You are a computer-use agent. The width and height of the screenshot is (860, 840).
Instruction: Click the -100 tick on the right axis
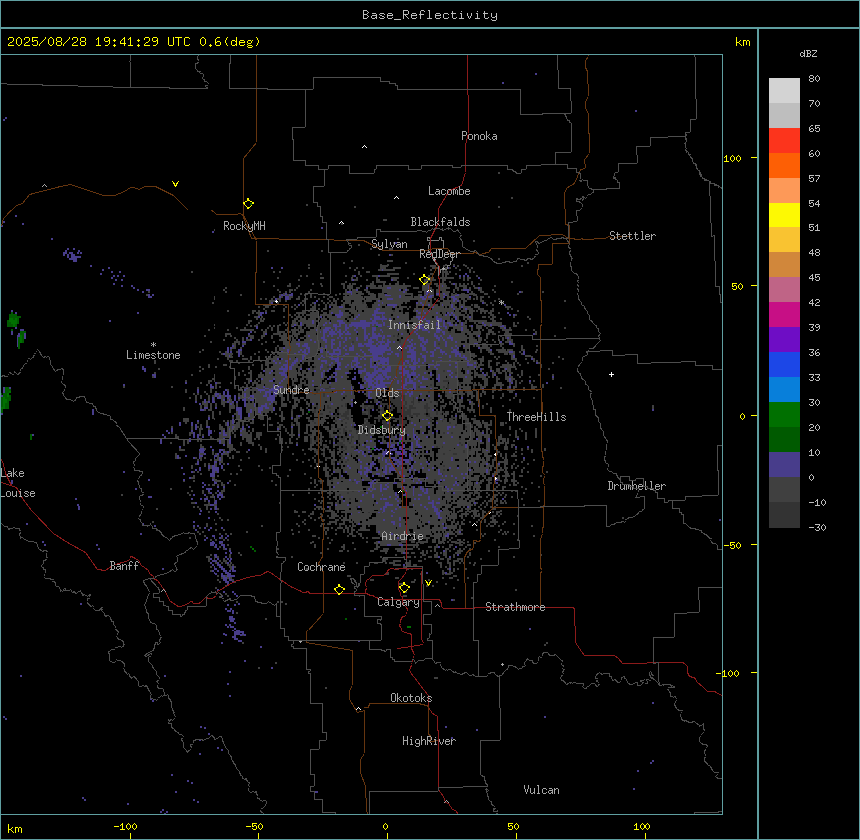729,673
